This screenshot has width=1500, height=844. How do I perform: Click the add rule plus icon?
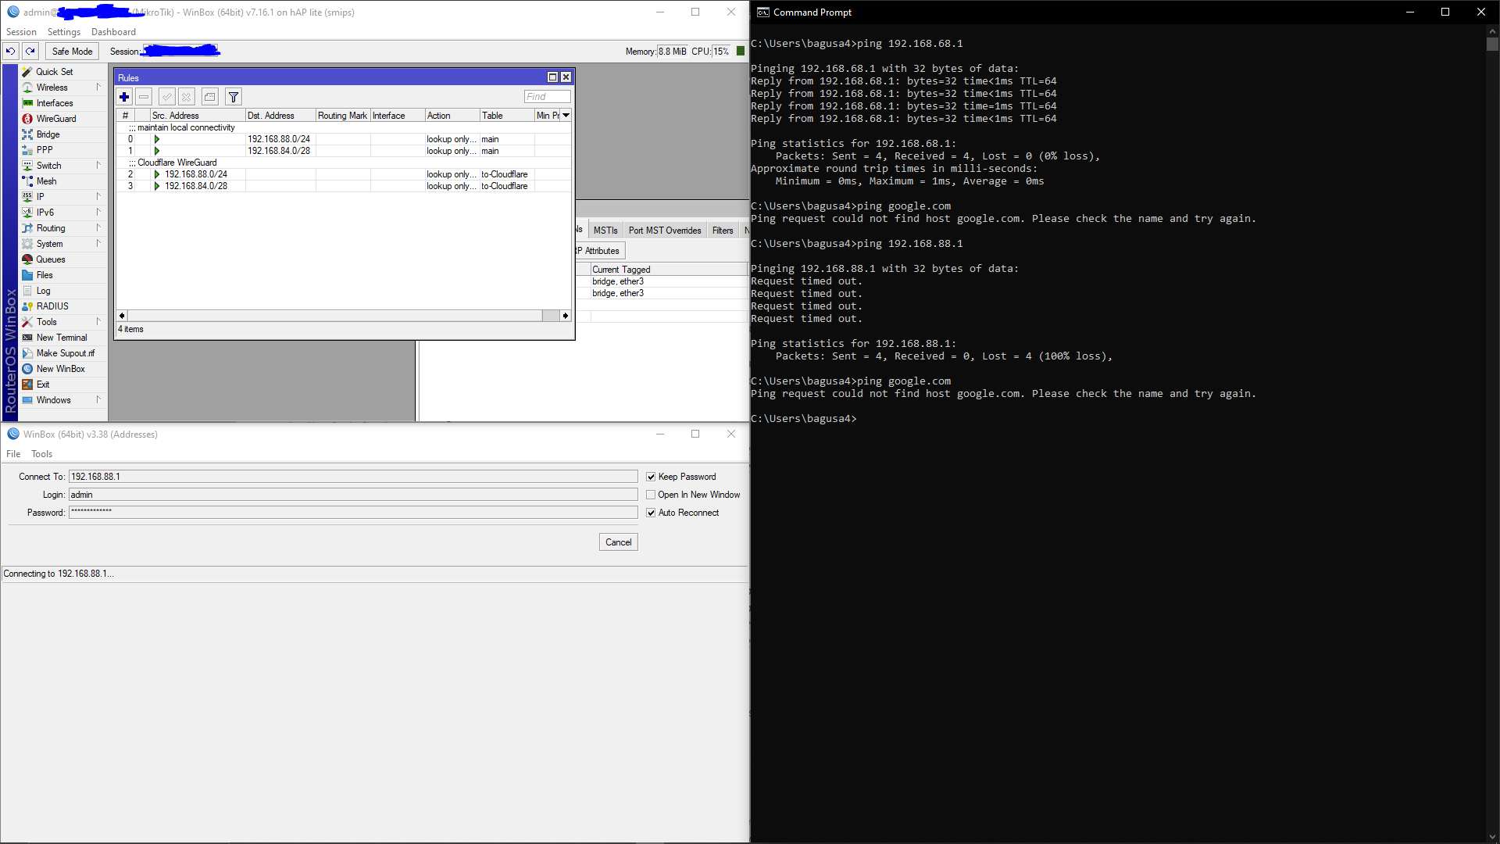(124, 97)
